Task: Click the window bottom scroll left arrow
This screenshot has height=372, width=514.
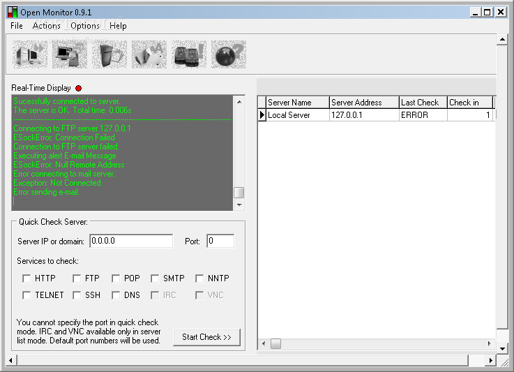Action: [11, 361]
